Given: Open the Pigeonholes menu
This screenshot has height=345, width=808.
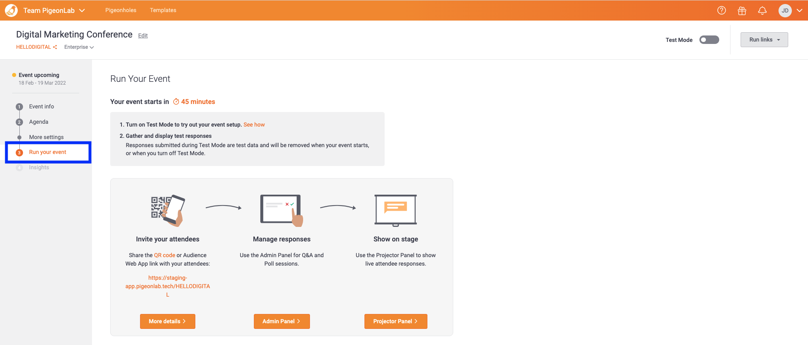Looking at the screenshot, I should coord(121,10).
